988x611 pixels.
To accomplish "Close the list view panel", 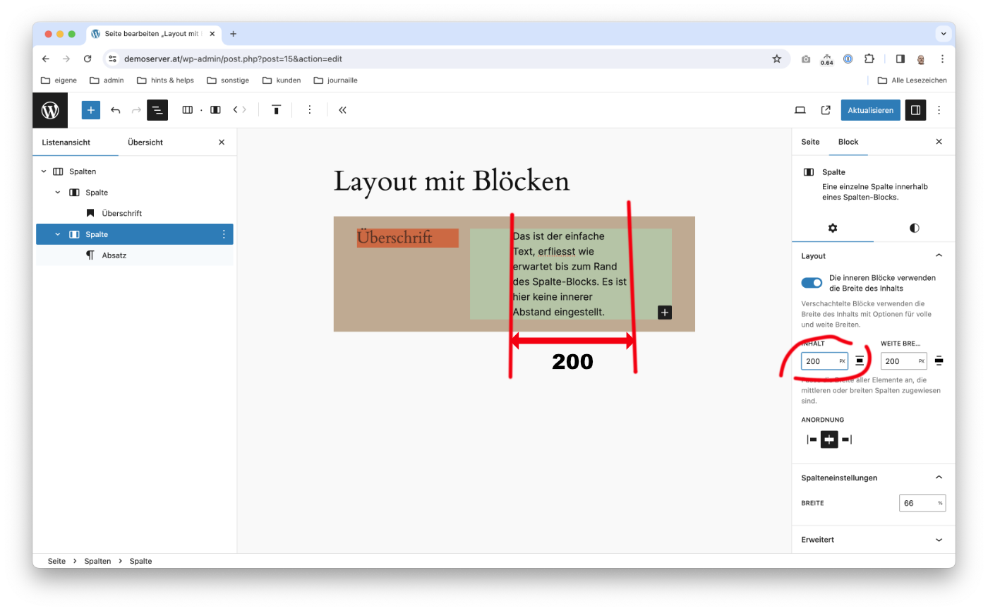I will (222, 142).
